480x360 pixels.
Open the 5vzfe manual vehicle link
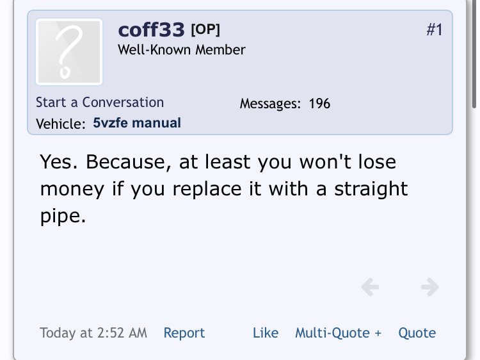137,123
